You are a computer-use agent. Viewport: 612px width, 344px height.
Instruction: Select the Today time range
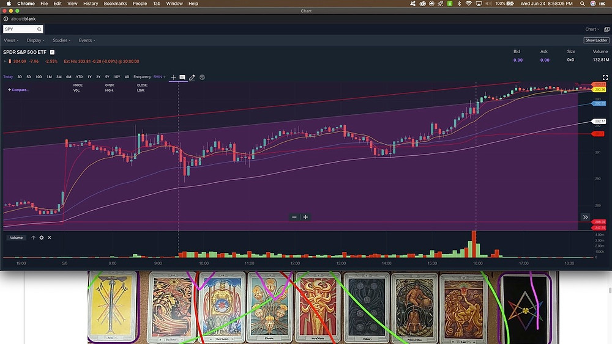(8, 77)
